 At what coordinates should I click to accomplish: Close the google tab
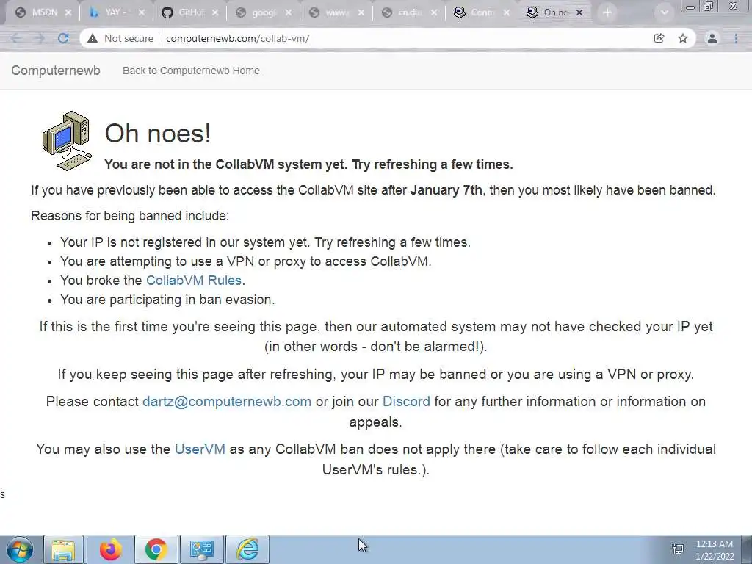288,13
